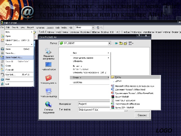
Task: Go to Desktop in the places bar
Action: click(x=48, y=65)
